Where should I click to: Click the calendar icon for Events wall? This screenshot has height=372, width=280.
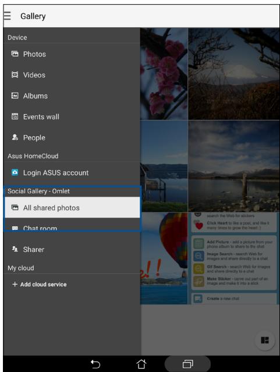(x=15, y=116)
